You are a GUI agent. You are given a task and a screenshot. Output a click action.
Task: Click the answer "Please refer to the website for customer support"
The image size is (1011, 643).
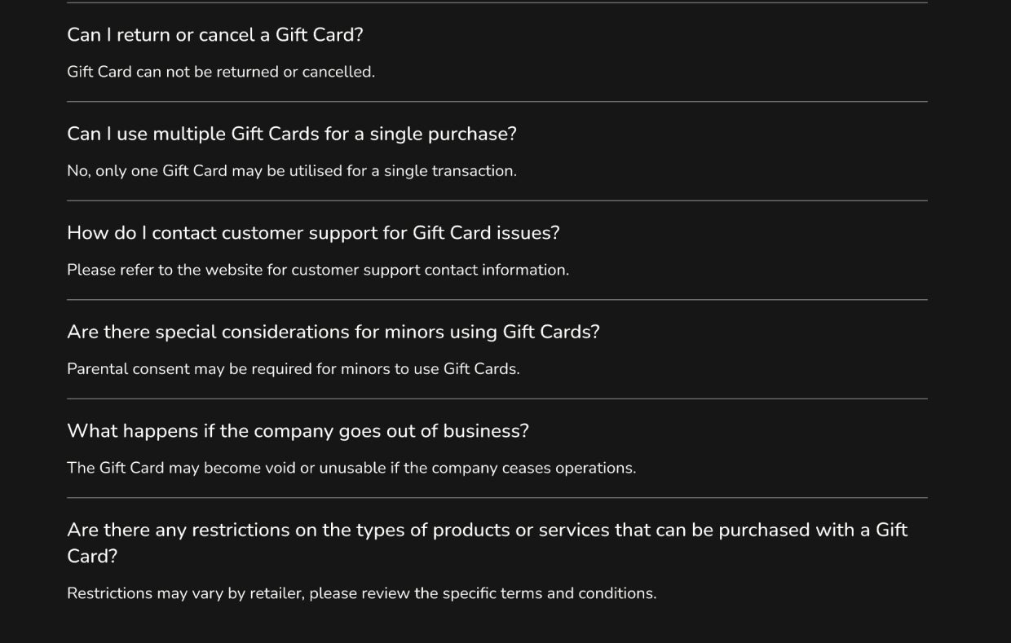318,270
